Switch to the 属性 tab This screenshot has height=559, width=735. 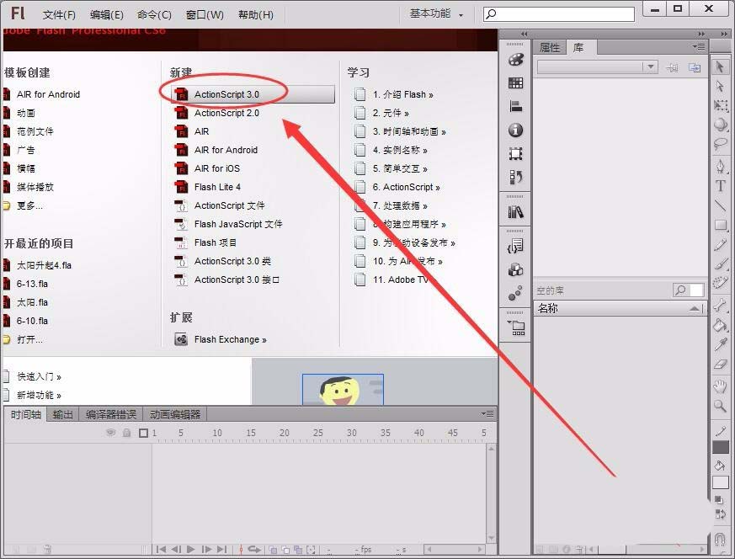click(x=550, y=47)
